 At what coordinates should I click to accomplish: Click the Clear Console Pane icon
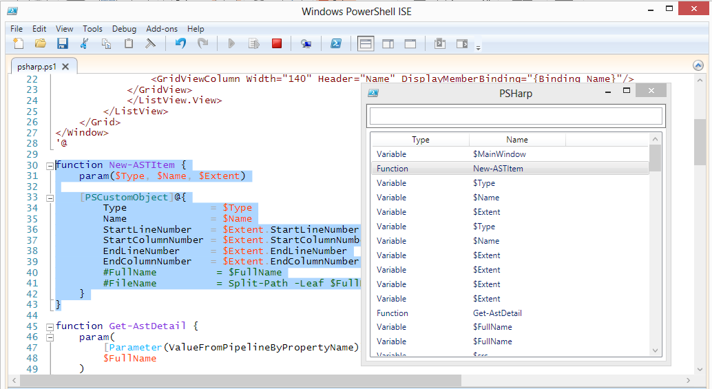click(x=150, y=43)
